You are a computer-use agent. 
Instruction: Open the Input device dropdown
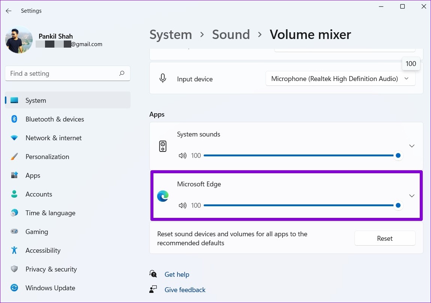click(x=340, y=78)
